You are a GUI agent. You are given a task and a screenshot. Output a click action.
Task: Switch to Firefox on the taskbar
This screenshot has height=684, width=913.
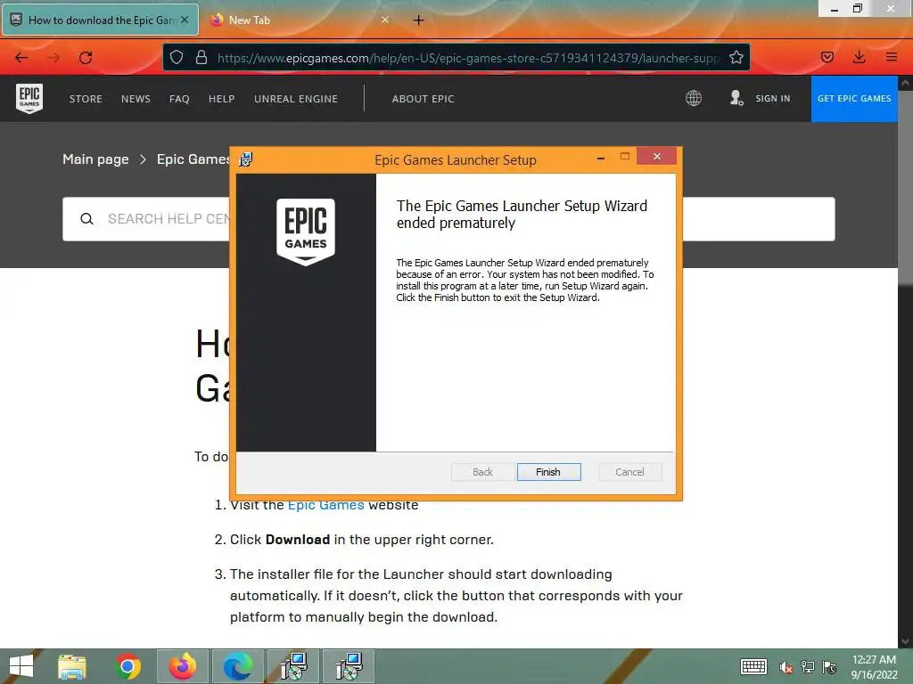click(x=182, y=666)
